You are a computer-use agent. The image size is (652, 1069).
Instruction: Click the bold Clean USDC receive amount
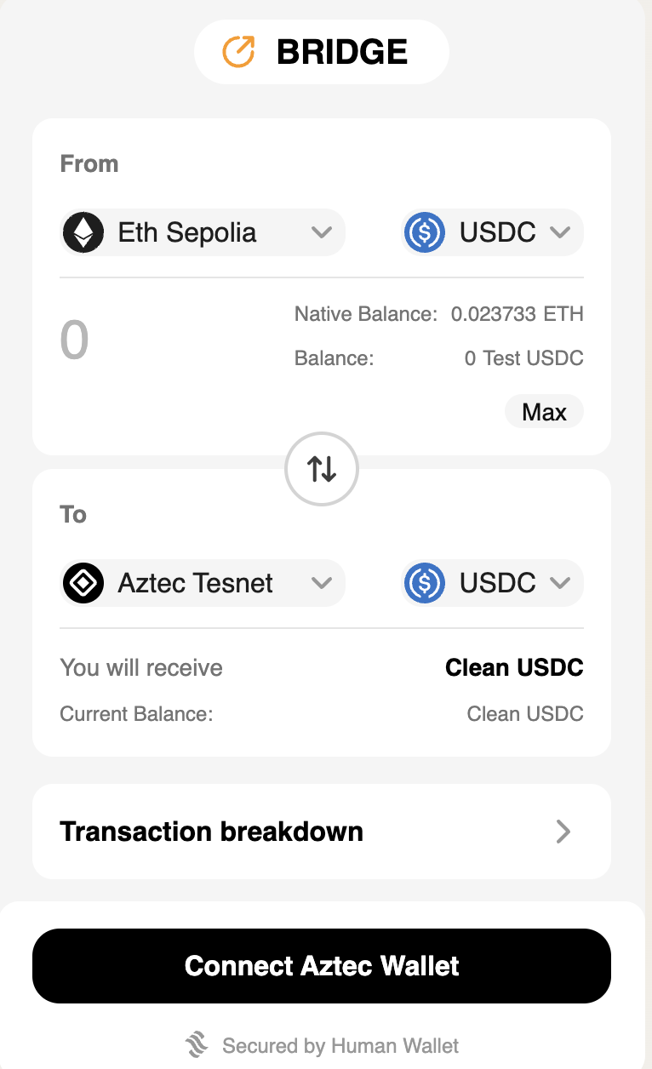pyautogui.click(x=514, y=668)
